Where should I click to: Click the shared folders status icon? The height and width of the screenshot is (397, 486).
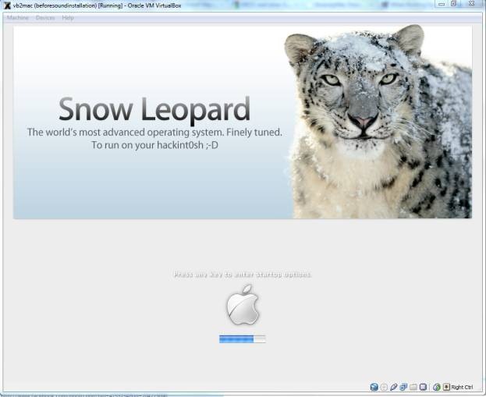tap(413, 387)
